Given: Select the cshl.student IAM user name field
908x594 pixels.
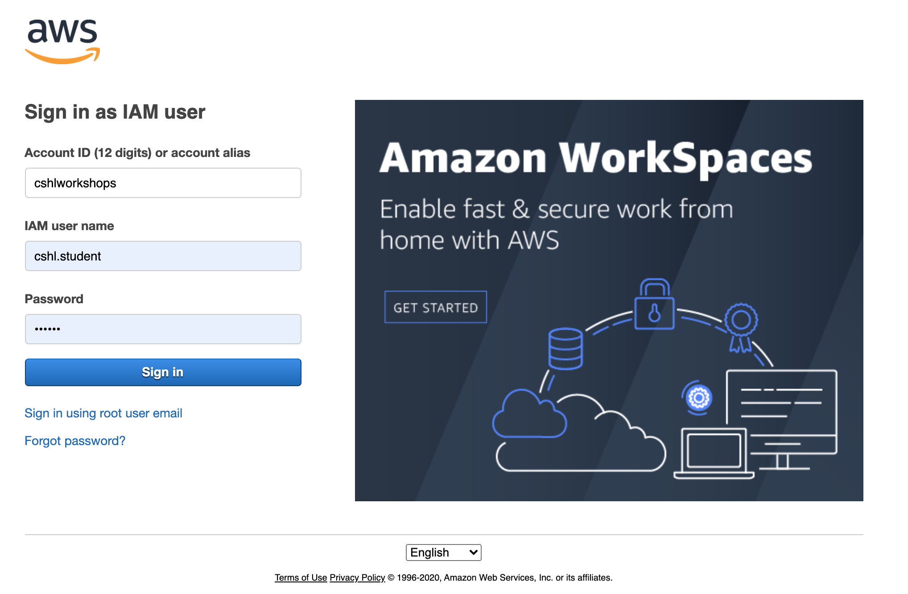Looking at the screenshot, I should (x=163, y=256).
